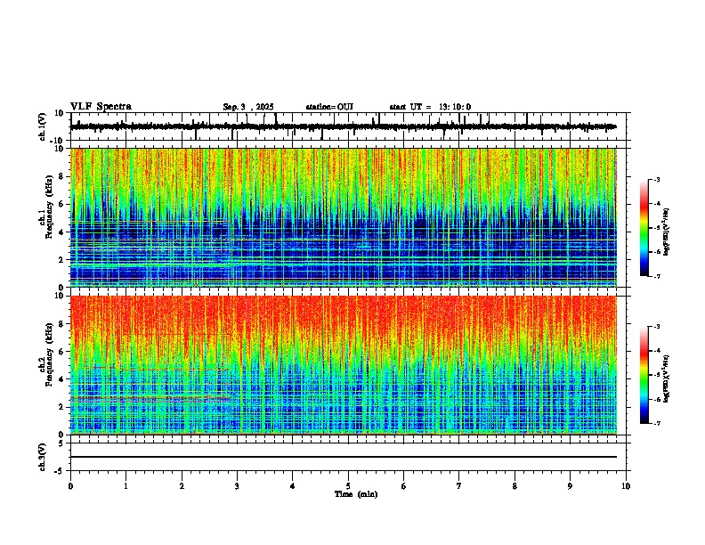The width and height of the screenshot is (705, 545).
Task: Click the ch.1(V) vertical axis label
Action: click(x=43, y=126)
